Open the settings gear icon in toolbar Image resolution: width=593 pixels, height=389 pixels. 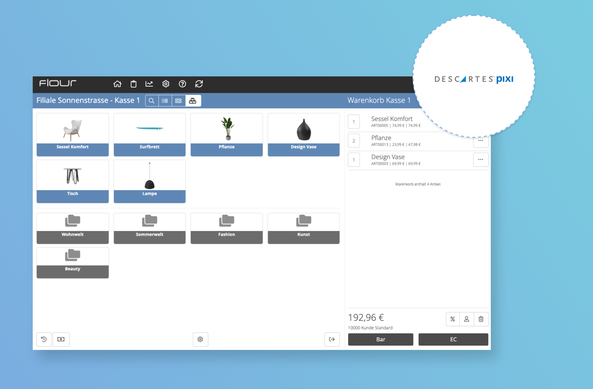(x=165, y=83)
